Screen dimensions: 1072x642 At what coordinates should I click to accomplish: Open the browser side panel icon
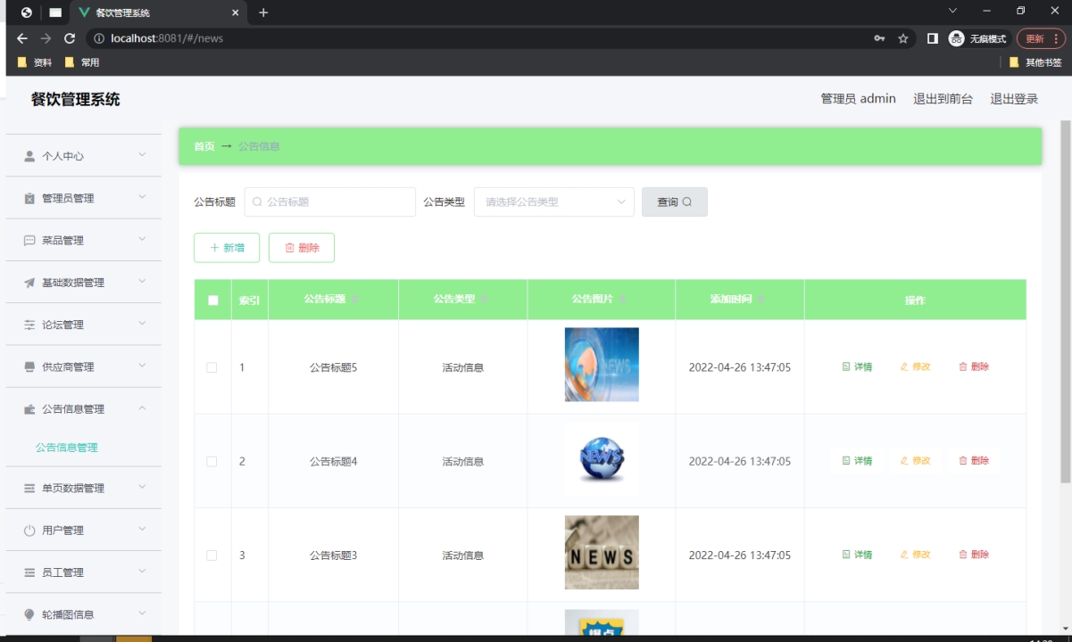pyautogui.click(x=933, y=38)
